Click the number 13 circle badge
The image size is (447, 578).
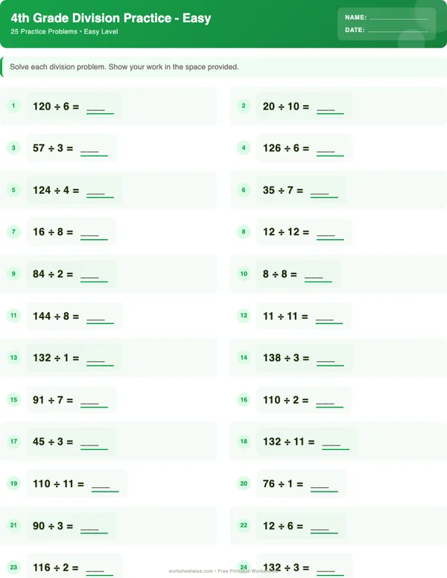coord(13,358)
